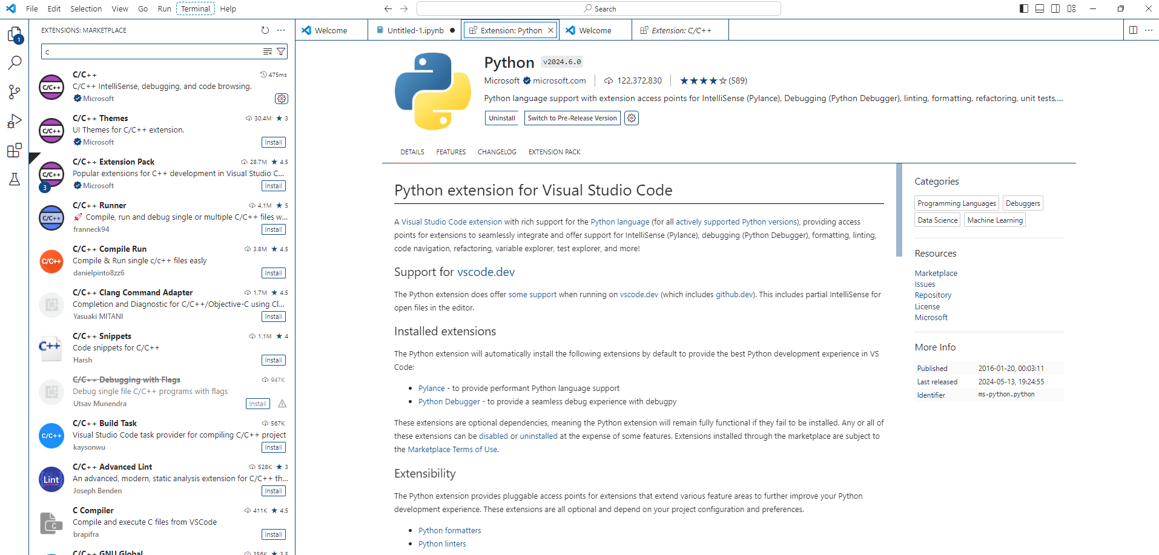This screenshot has height=555, width=1159.
Task: Install the C Compiler extension
Action: coord(273,534)
